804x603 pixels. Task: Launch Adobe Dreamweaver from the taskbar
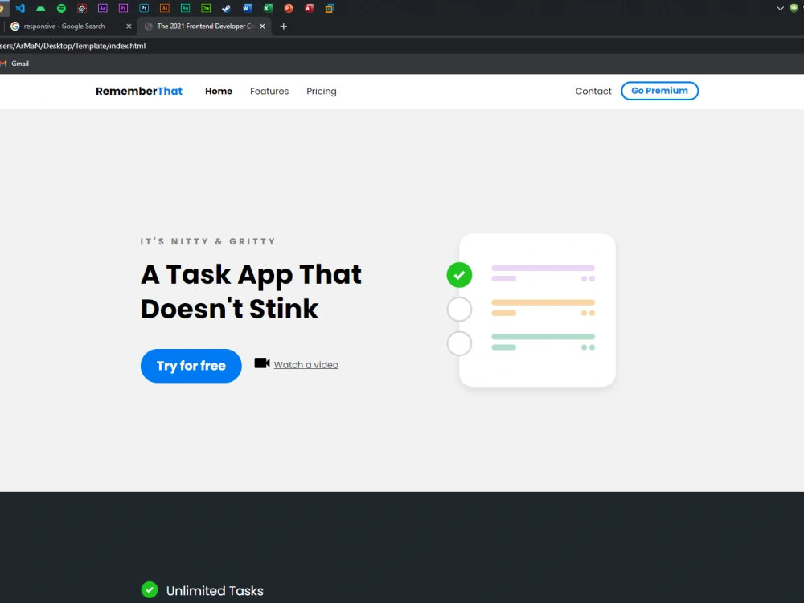pos(206,8)
